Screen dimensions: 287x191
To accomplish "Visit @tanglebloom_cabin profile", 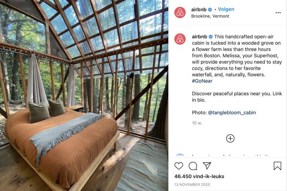I will (x=232, y=113).
